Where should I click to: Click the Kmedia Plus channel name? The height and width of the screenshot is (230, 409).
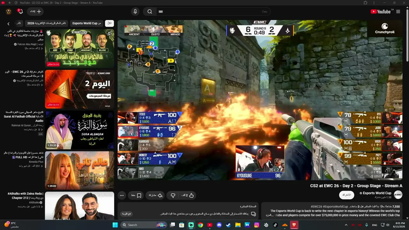pos(36,162)
